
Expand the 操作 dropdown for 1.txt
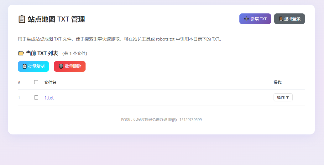click(283, 98)
